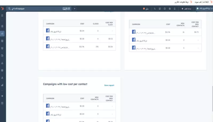Open the notifications bell icon
Viewport: 213px width, 122px height.
click(x=175, y=9)
